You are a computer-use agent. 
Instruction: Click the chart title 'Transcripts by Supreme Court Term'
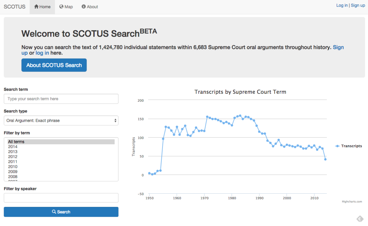pos(240,92)
